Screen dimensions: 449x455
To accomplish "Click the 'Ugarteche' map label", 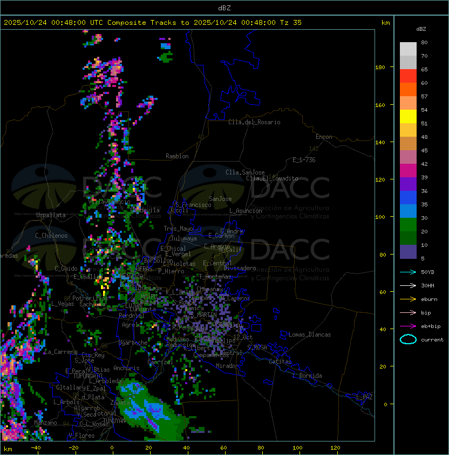I will (x=133, y=343).
